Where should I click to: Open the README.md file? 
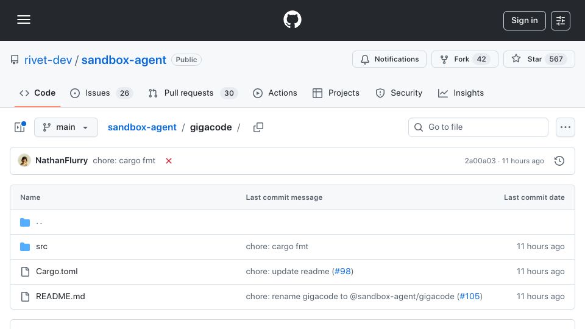[60, 297]
